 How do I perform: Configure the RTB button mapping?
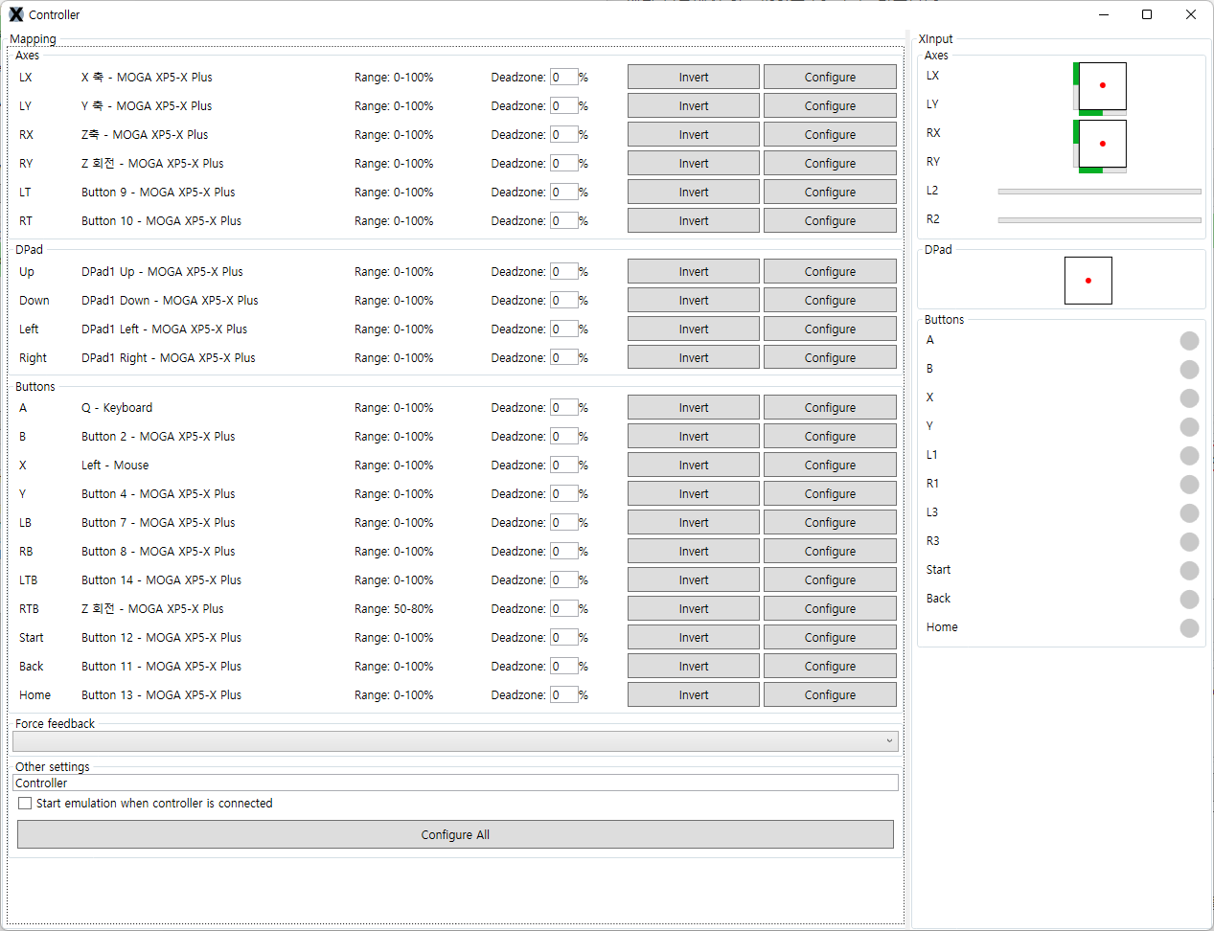pos(830,608)
